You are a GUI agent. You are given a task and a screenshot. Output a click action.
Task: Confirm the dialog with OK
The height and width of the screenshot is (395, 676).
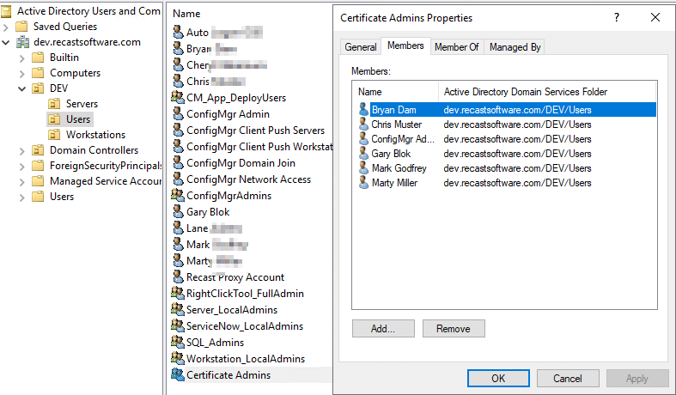[x=498, y=378]
